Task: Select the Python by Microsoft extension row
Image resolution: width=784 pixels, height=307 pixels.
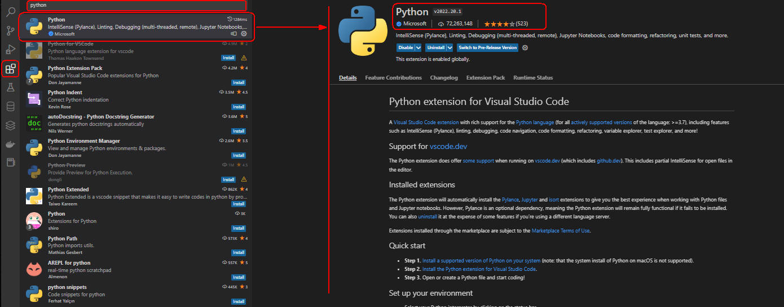Action: click(136, 27)
